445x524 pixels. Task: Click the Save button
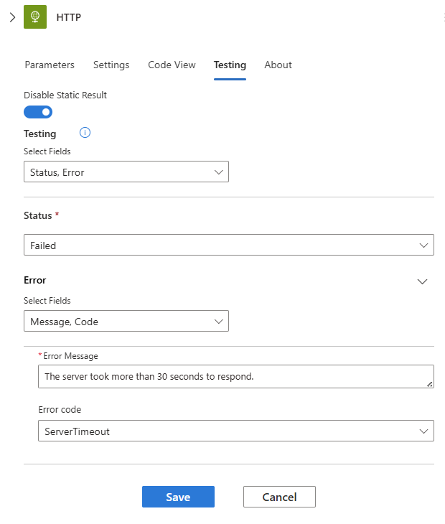[178, 497]
